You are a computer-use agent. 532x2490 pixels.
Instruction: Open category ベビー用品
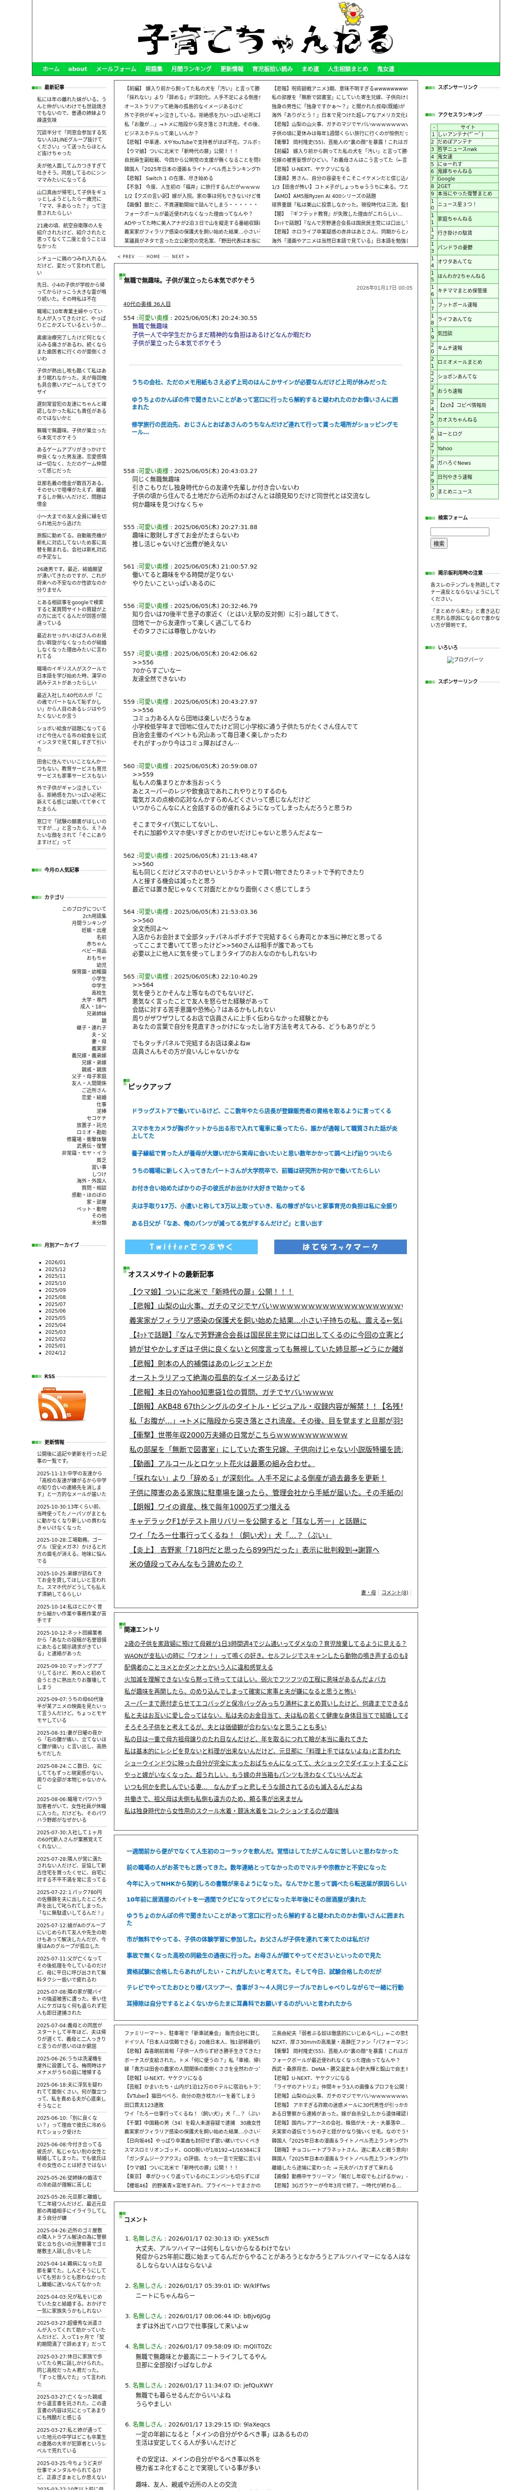pyautogui.click(x=94, y=951)
